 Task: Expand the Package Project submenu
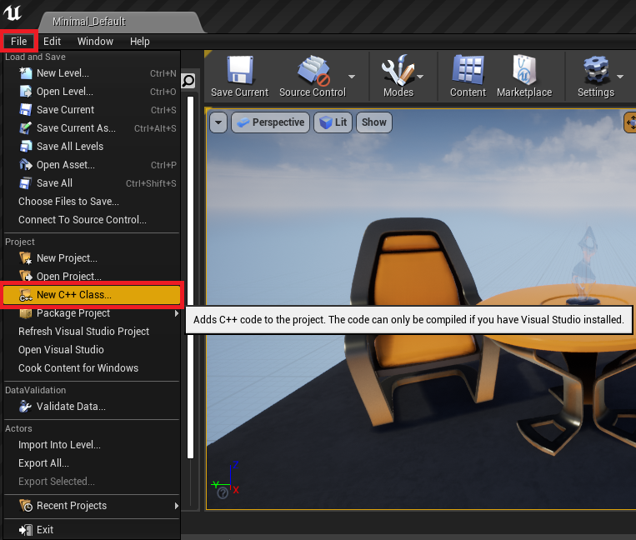tap(177, 313)
